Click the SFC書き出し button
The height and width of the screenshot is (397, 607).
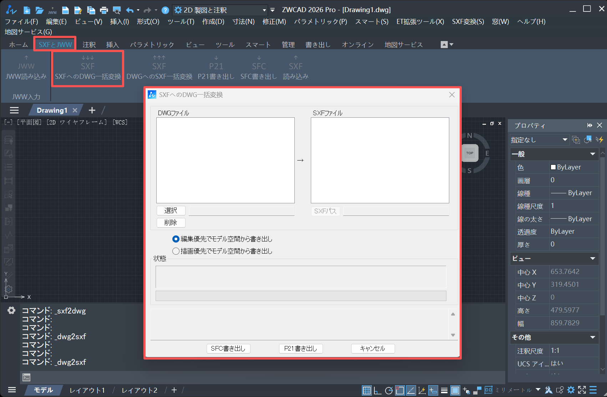[x=228, y=348]
